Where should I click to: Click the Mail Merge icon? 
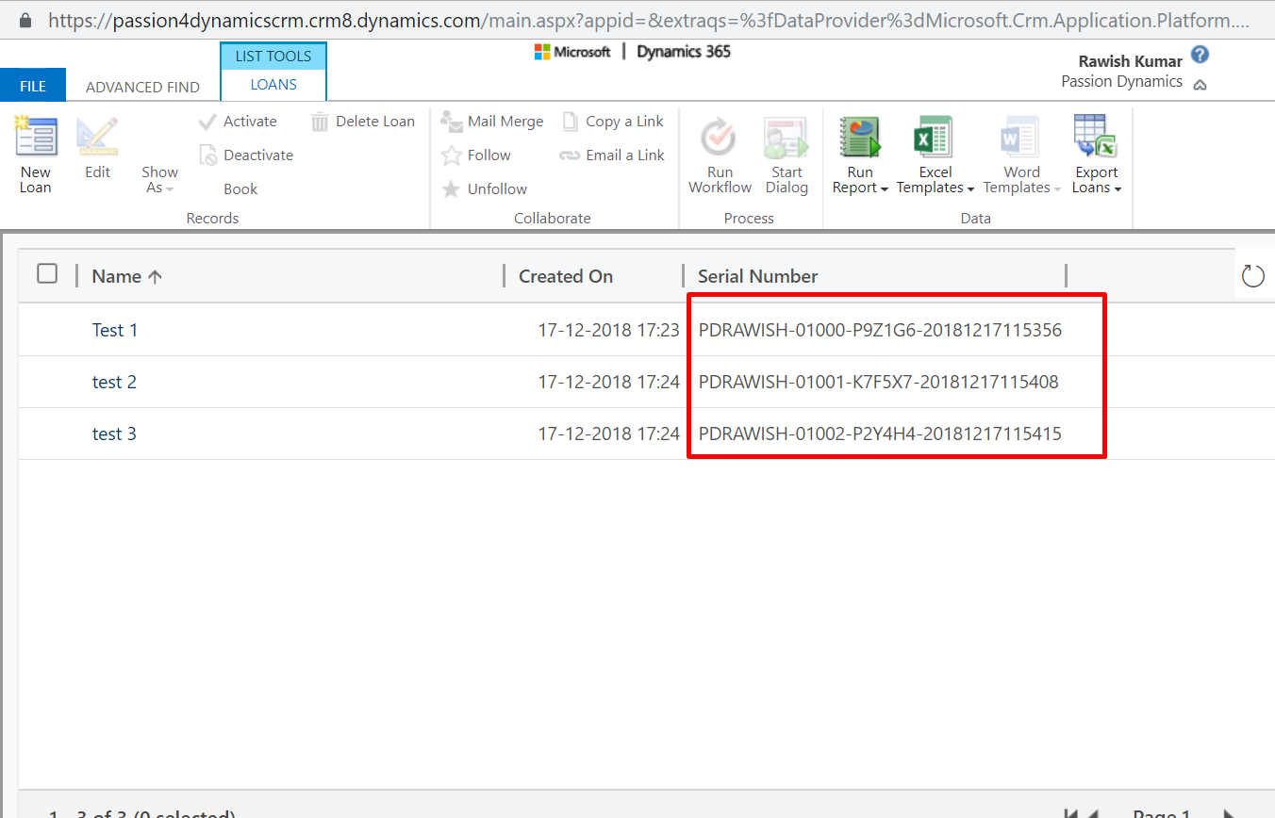tap(452, 122)
